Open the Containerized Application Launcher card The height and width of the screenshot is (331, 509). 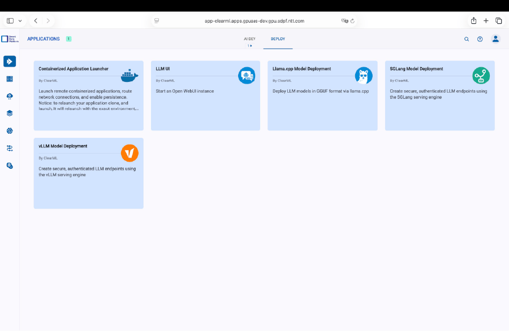tap(89, 95)
